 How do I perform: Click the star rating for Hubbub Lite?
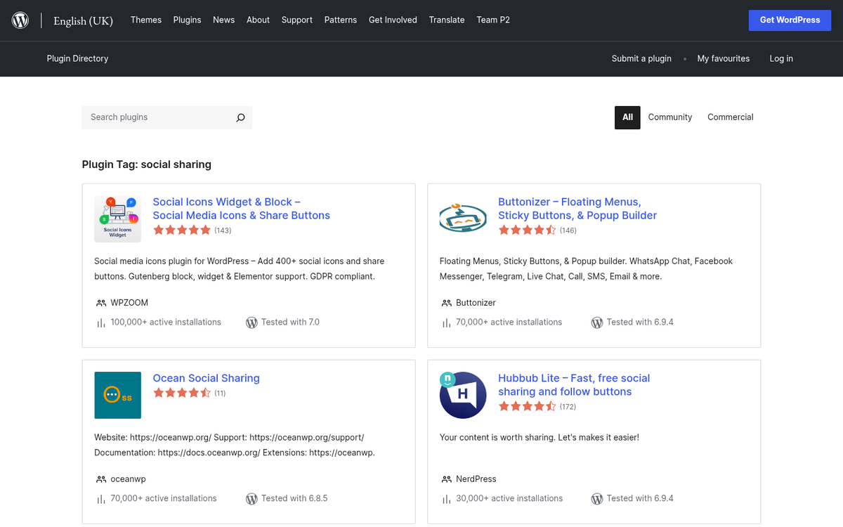527,407
